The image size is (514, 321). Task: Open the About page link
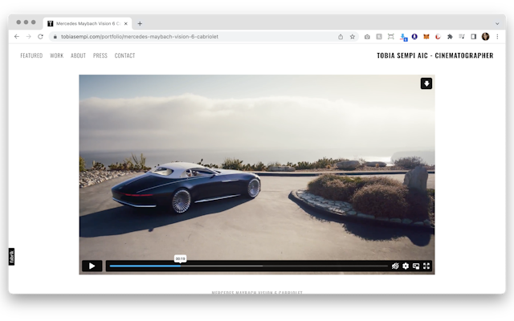[78, 56]
